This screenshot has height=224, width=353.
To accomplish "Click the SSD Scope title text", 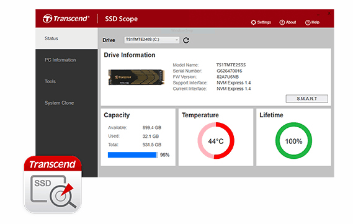I will click(x=122, y=19).
